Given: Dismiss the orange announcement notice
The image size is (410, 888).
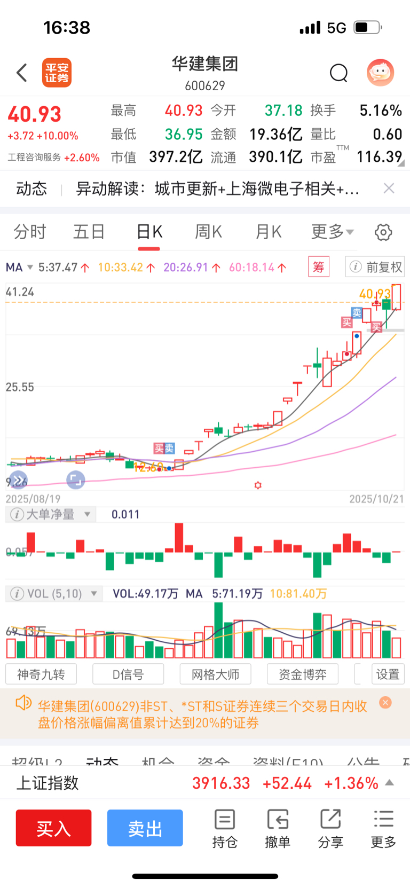Looking at the screenshot, I should tap(385, 703).
